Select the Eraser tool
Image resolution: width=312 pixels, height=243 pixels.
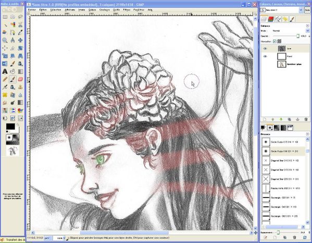[x=20, y=79]
